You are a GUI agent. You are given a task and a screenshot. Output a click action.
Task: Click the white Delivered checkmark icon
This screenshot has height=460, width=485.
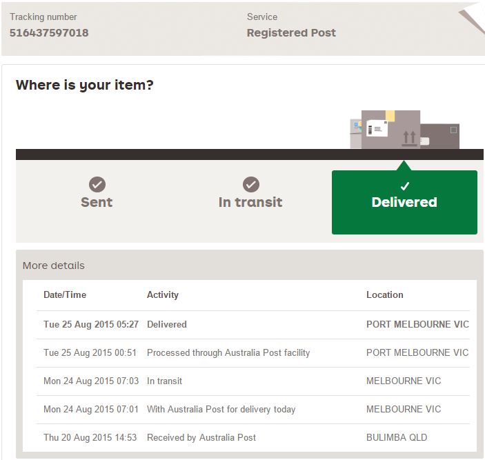pos(405,186)
